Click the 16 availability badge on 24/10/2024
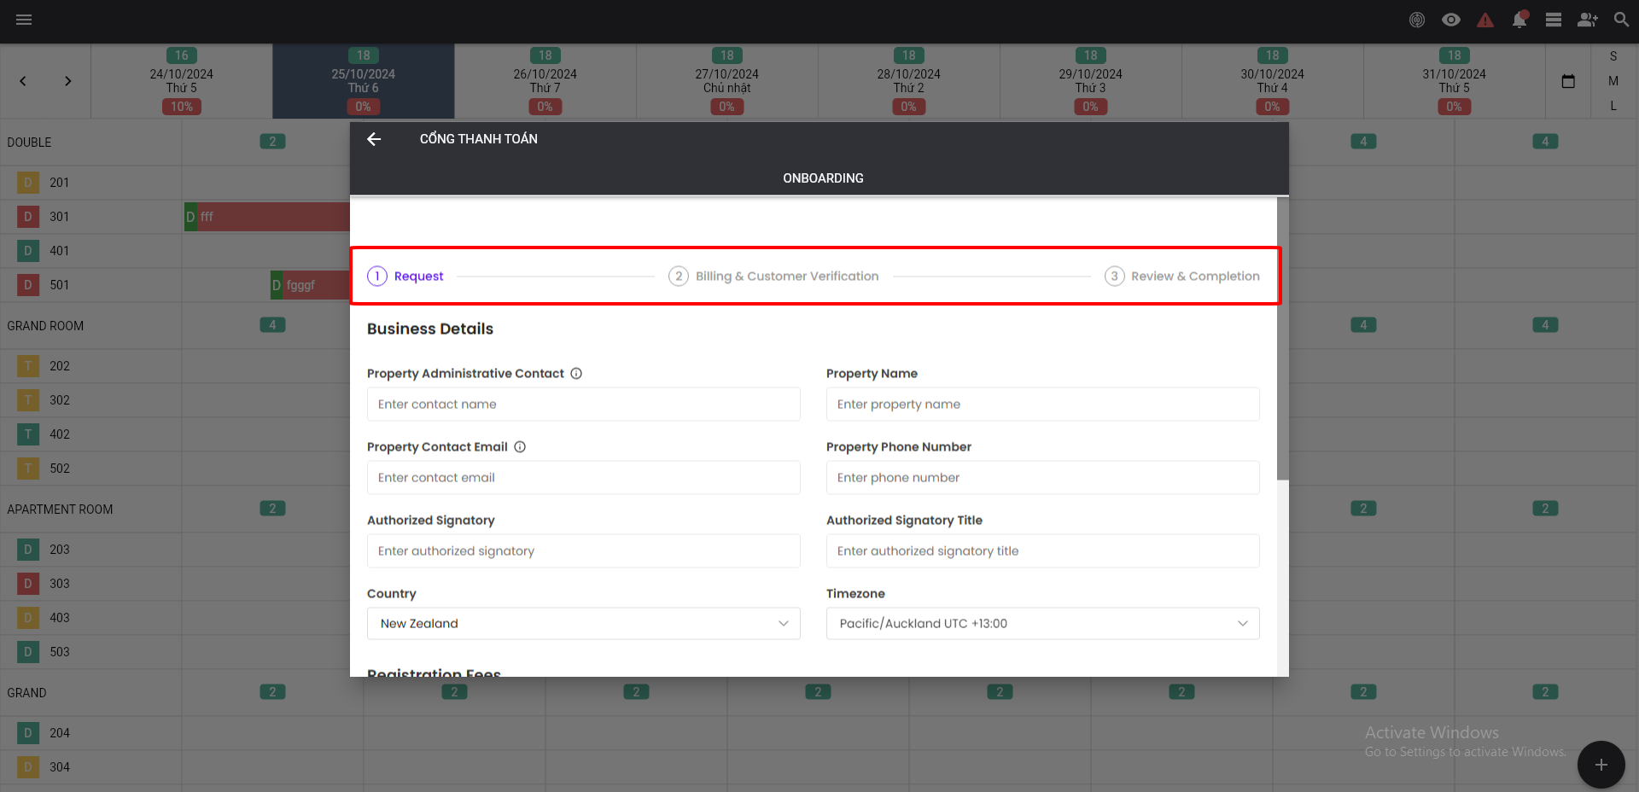 pyautogui.click(x=182, y=55)
